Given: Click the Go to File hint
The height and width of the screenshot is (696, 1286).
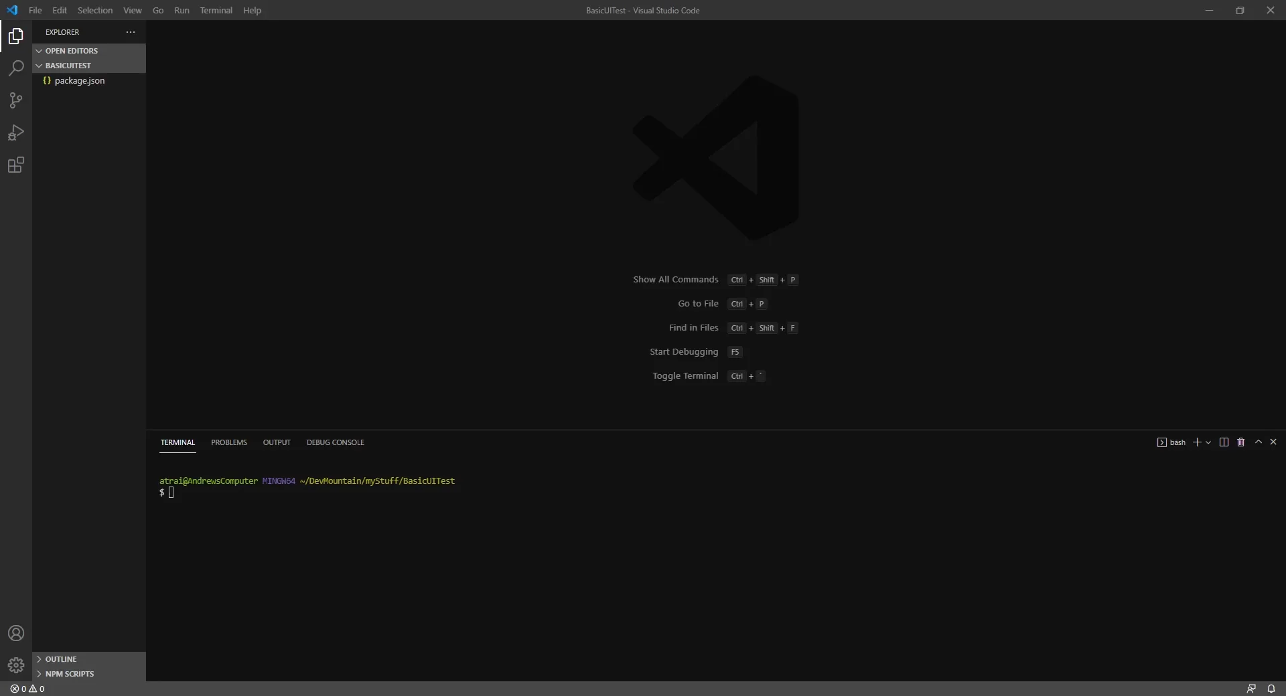Looking at the screenshot, I should 698,304.
